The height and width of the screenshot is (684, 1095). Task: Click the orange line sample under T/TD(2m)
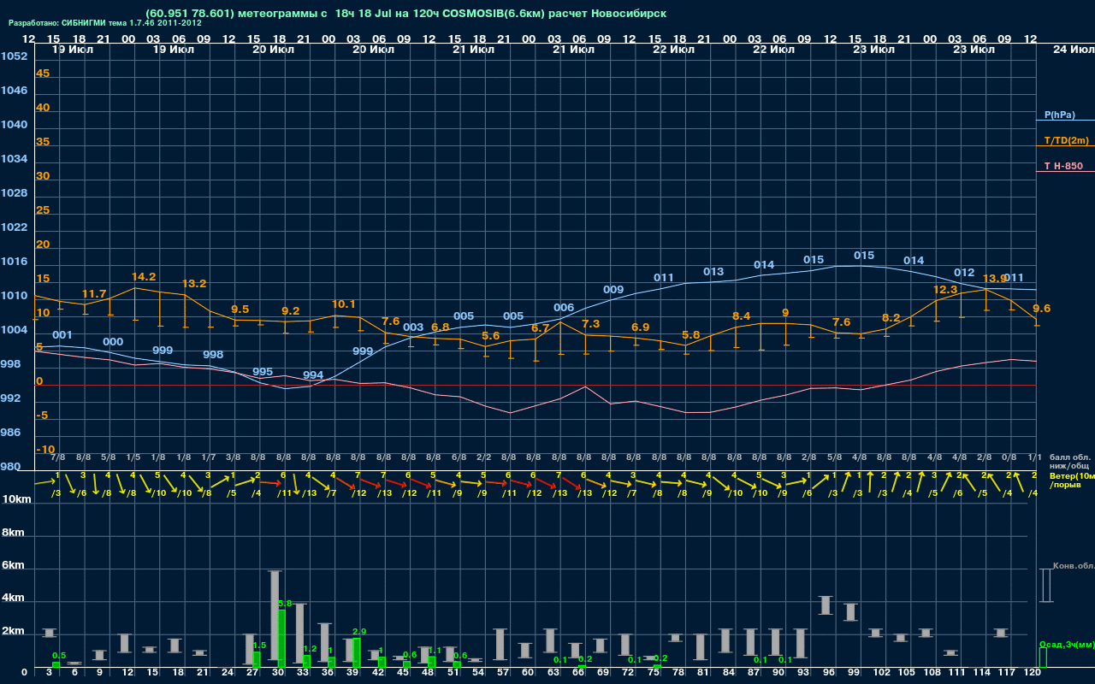[x=1065, y=146]
